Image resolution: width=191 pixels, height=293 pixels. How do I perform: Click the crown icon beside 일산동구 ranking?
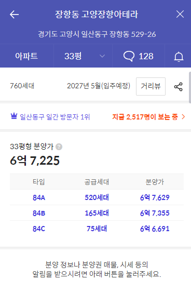pyautogui.click(x=14, y=116)
